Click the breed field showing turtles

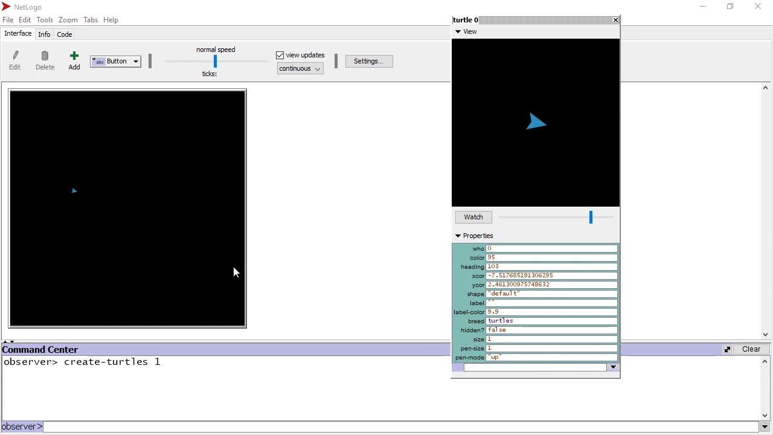pyautogui.click(x=552, y=321)
